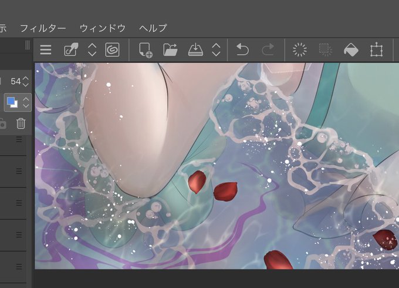
Task: Select the value 54 field
Action: click(15, 82)
